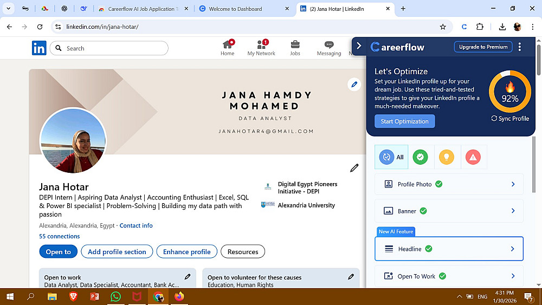Click Start Optimization button
The height and width of the screenshot is (305, 542).
(x=404, y=121)
